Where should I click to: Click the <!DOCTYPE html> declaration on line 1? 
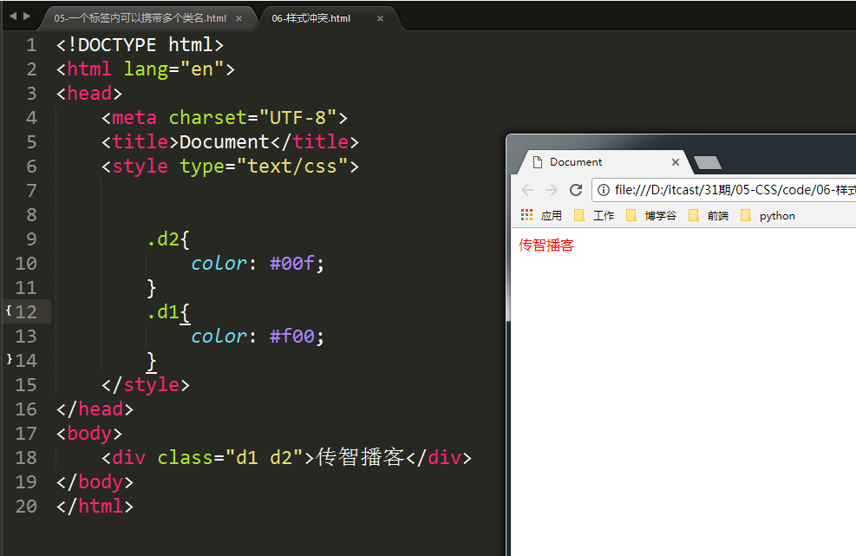140,45
